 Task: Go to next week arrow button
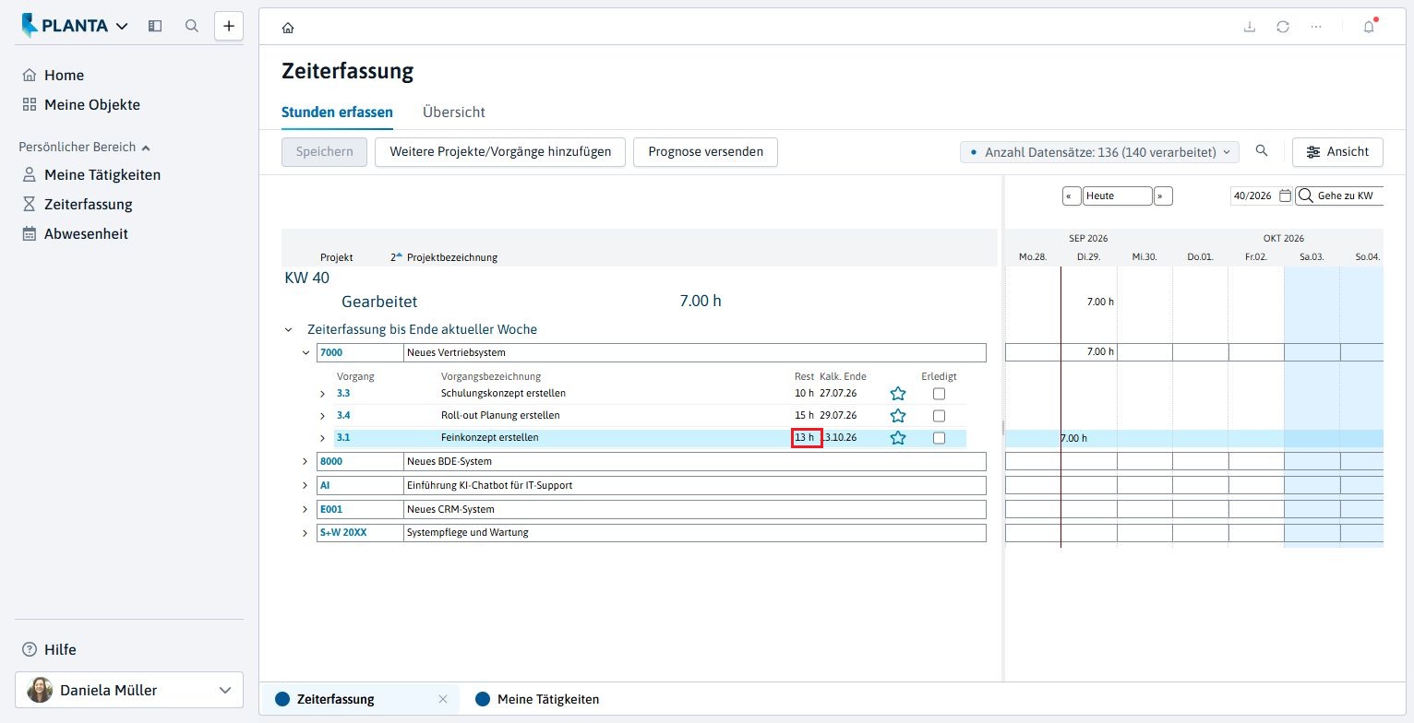[x=1164, y=196]
